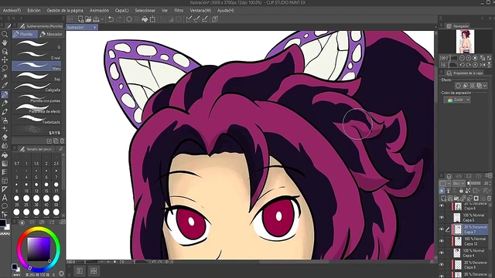Click the Open file folder icon
The width and height of the screenshot is (495, 278).
(88, 19)
